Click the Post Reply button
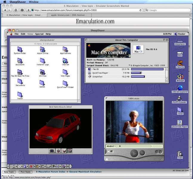The width and height of the screenshot is (193, 179). [x=26, y=172]
